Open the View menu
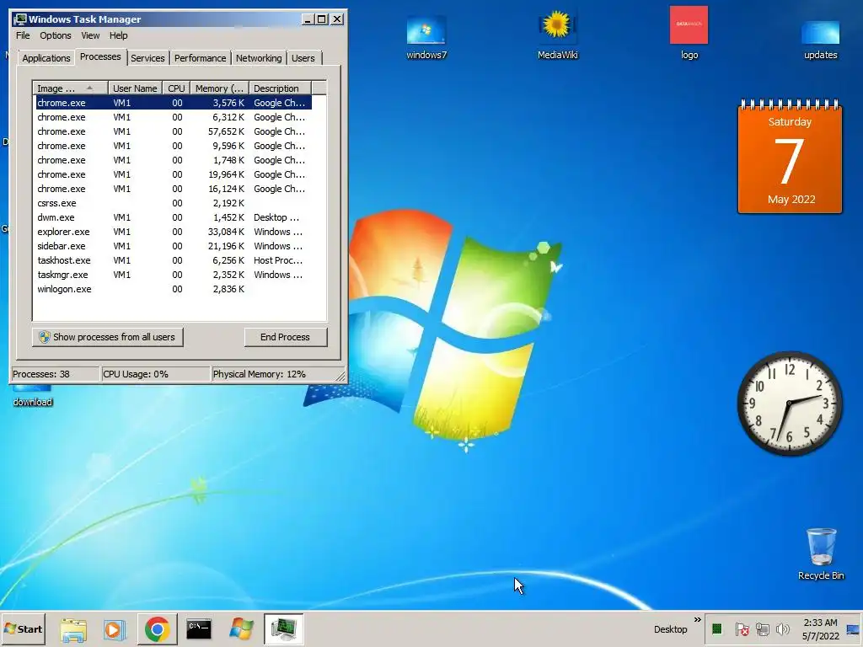 (90, 35)
